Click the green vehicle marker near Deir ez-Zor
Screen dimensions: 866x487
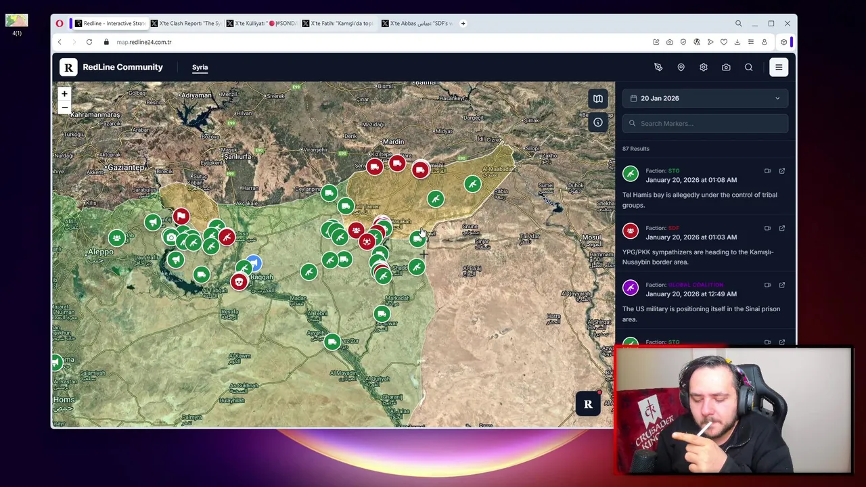(x=332, y=342)
